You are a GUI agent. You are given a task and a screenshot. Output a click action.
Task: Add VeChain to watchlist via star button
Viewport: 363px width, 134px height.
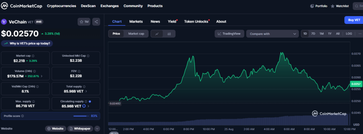coord(84,22)
